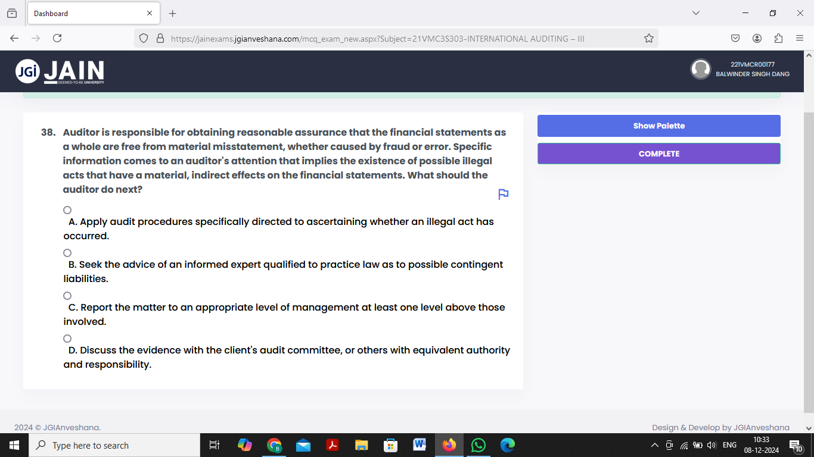Click the tracking protection shield icon

[144, 38]
